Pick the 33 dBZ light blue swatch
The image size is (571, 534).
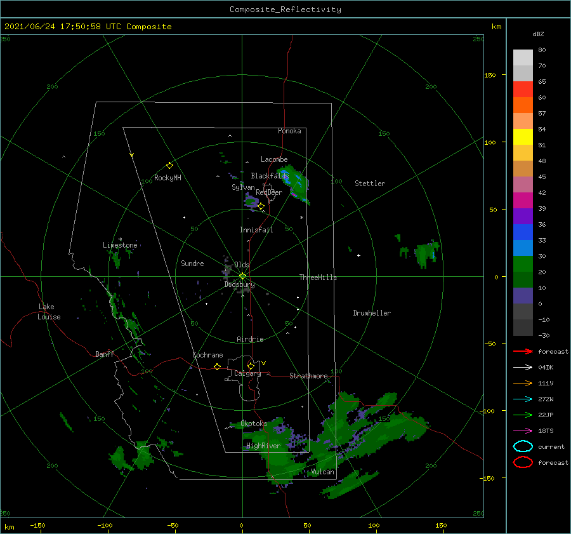click(x=523, y=248)
